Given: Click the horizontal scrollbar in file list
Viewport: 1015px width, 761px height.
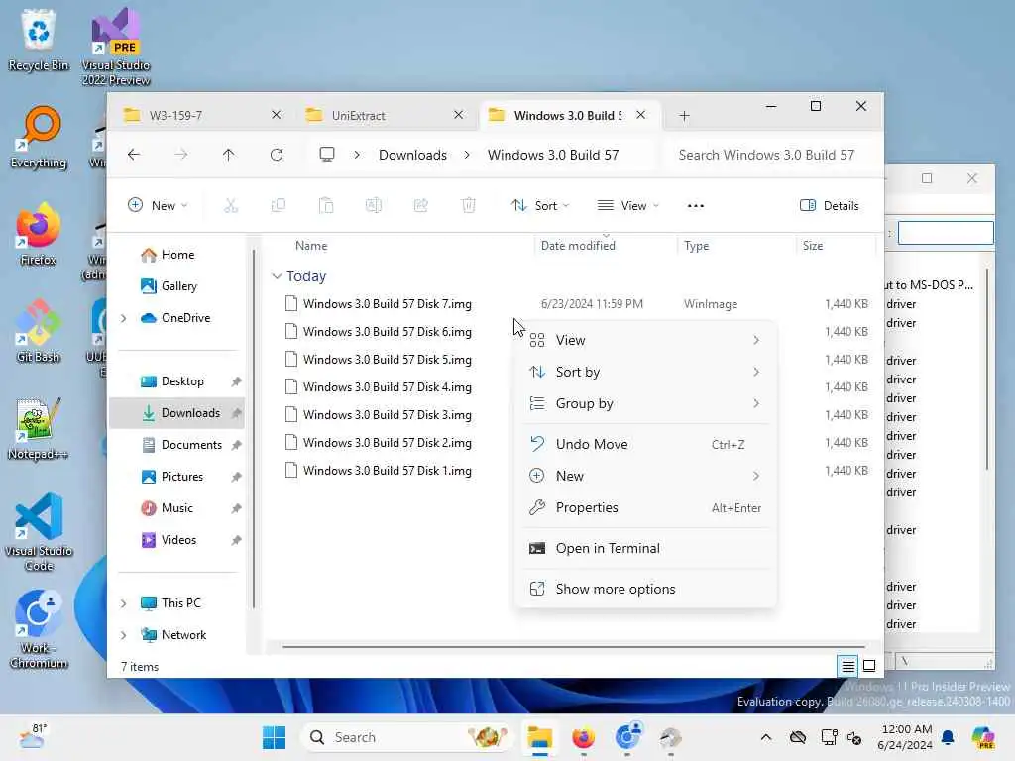Looking at the screenshot, I should pyautogui.click(x=574, y=646).
